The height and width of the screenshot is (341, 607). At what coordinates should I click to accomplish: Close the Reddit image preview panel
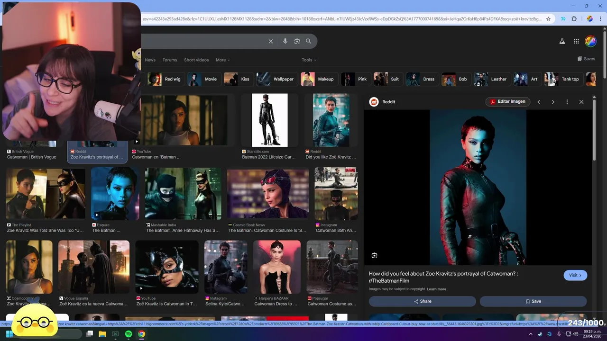click(x=581, y=102)
